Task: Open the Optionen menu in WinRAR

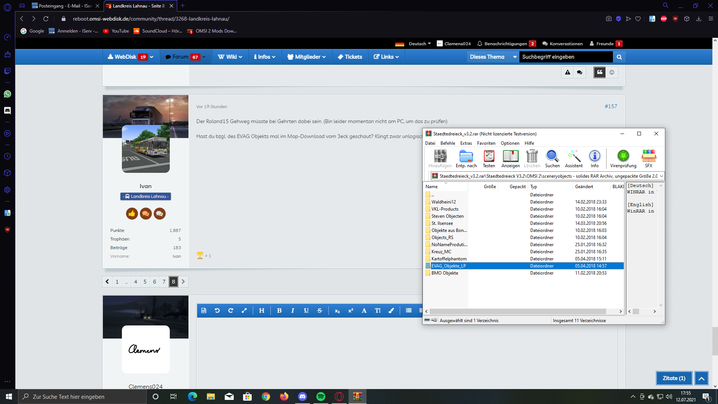Action: click(x=510, y=143)
